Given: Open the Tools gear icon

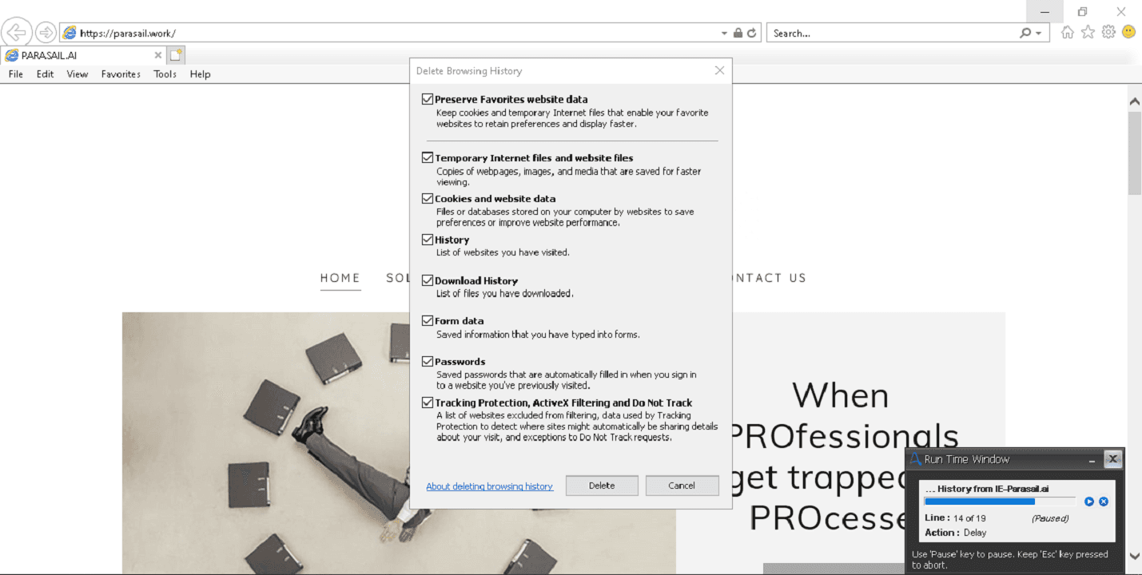Looking at the screenshot, I should point(1108,32).
